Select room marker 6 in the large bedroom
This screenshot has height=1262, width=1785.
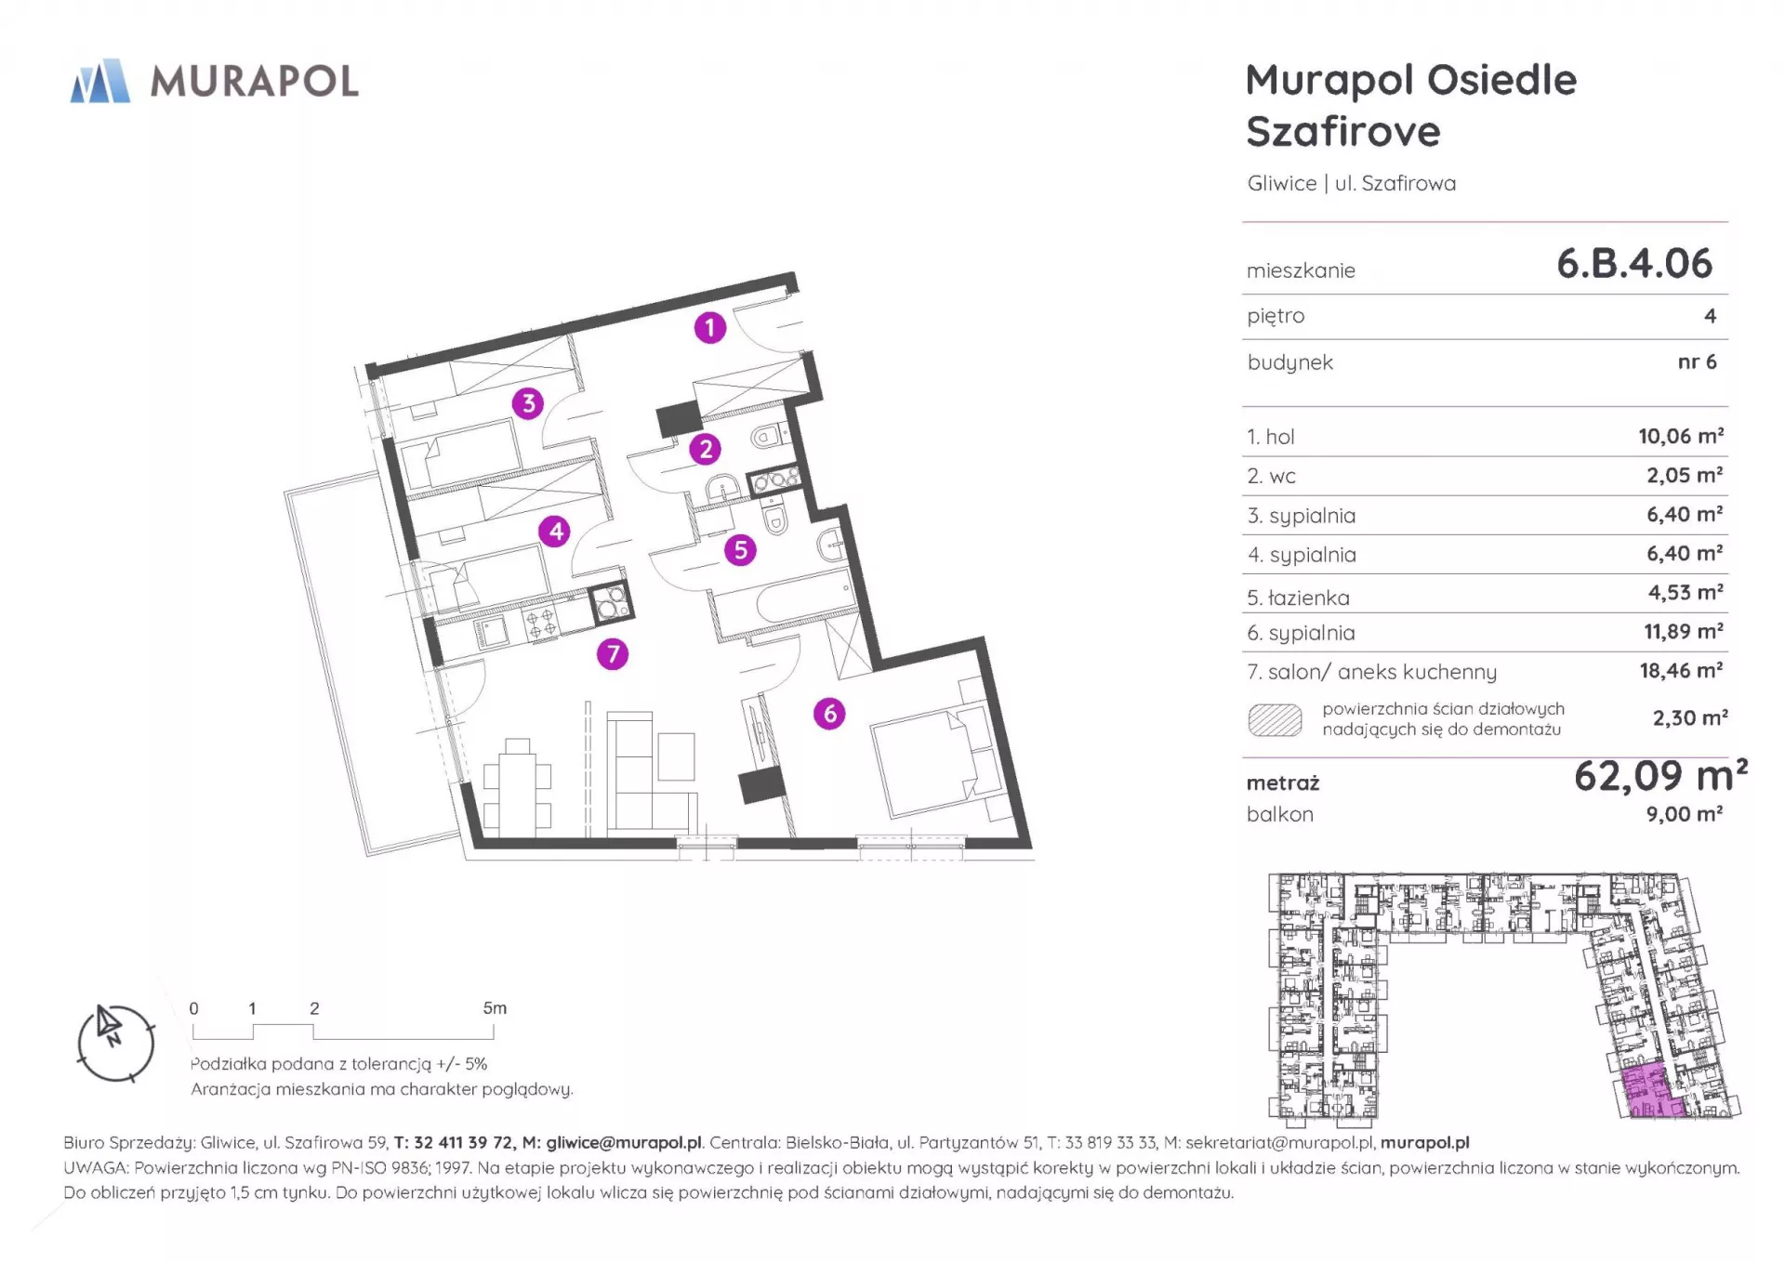pyautogui.click(x=829, y=714)
